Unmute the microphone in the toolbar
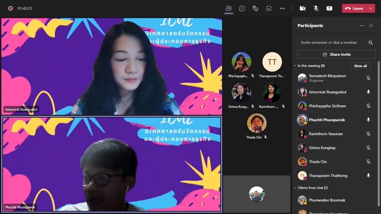 coord(316,8)
